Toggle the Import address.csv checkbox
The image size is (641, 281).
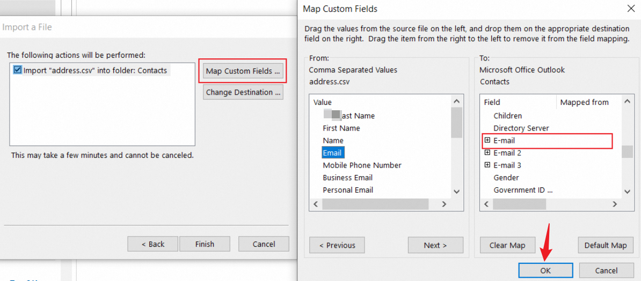coord(18,70)
